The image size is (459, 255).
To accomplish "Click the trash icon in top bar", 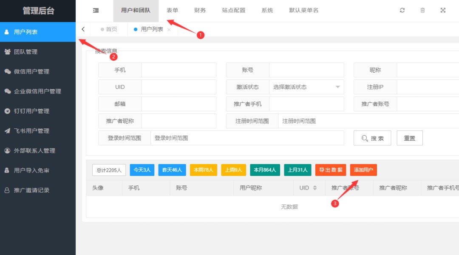I will pos(422,11).
